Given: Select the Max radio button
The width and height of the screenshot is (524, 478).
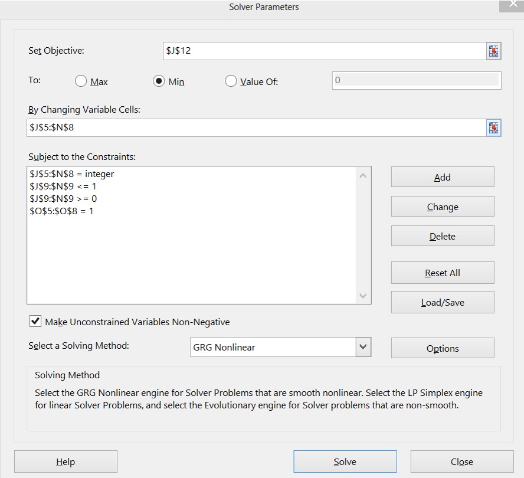Looking at the screenshot, I should pos(80,81).
